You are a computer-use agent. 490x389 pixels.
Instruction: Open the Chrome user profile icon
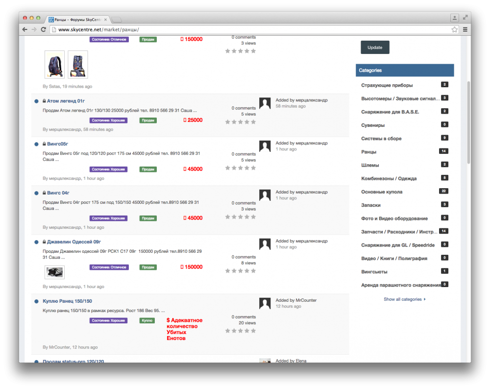tap(454, 18)
